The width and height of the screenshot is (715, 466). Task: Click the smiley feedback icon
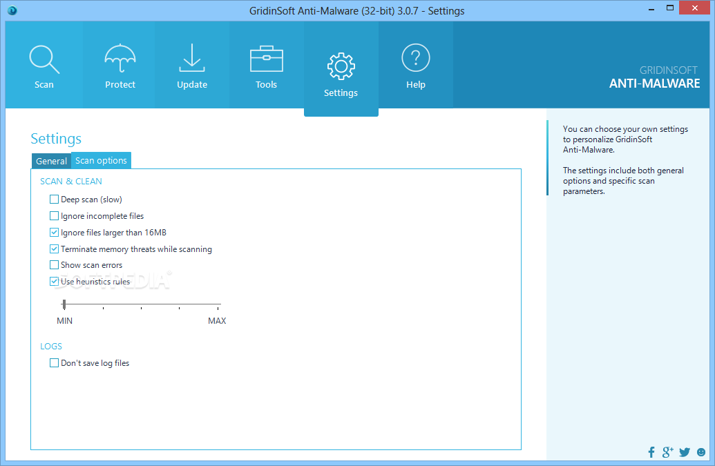coord(701,452)
